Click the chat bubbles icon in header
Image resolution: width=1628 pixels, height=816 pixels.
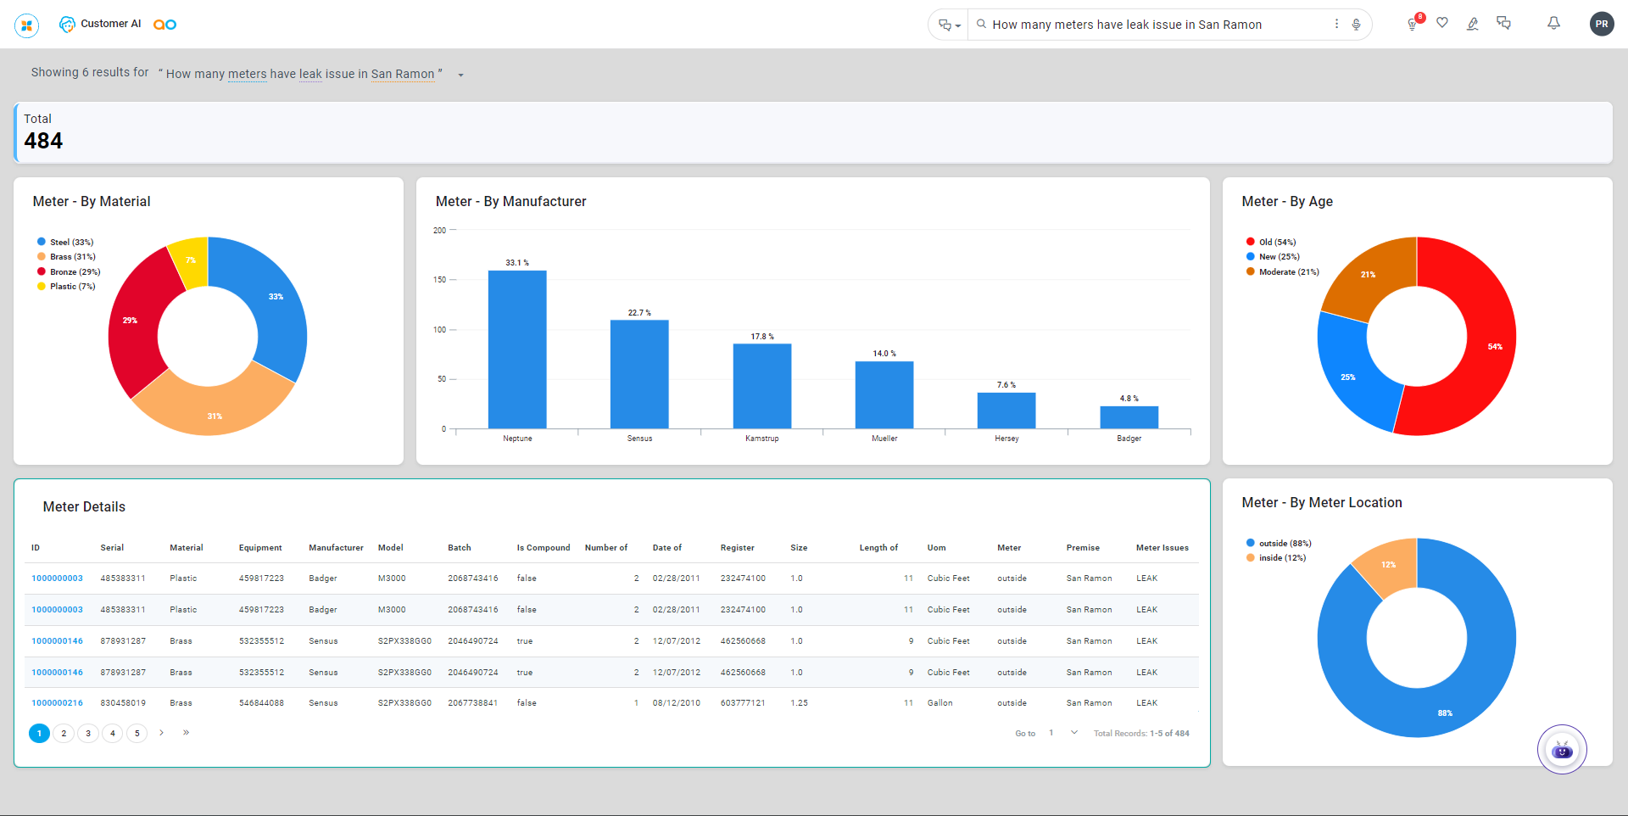pyautogui.click(x=1503, y=23)
